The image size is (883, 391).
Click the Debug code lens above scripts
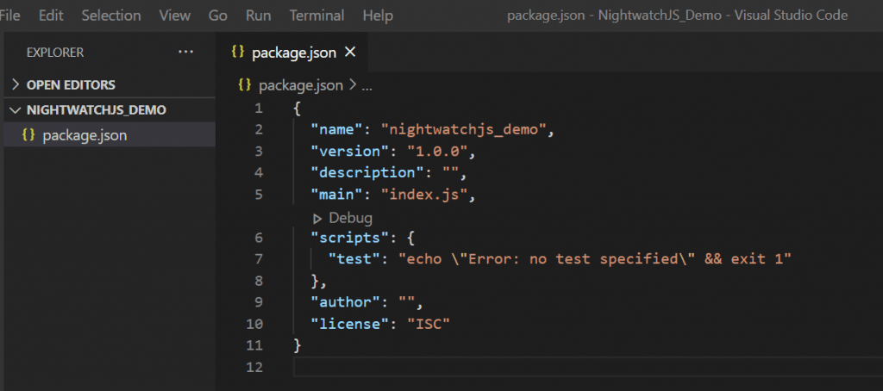click(x=350, y=218)
